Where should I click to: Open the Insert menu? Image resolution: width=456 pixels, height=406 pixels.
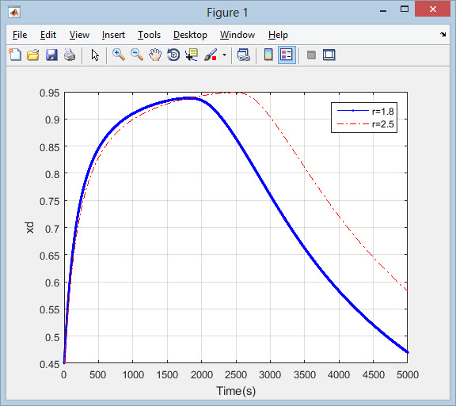[113, 35]
